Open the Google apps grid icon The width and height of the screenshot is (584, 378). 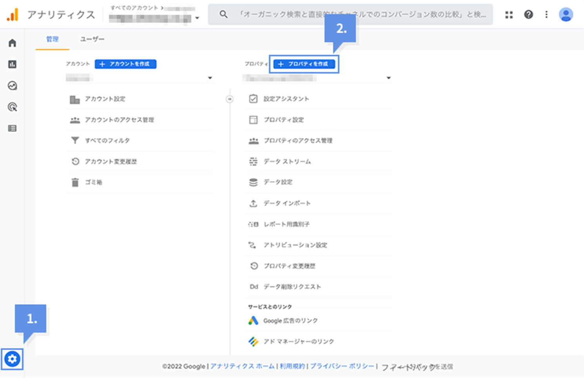pyautogui.click(x=509, y=15)
